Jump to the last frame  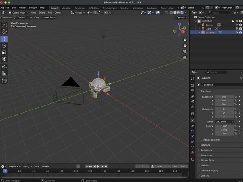pos(106,166)
